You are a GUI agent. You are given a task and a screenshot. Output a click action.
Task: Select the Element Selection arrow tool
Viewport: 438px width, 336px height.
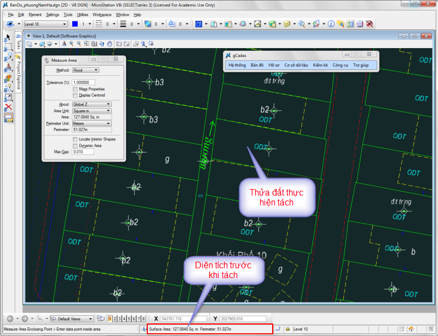pos(8,37)
